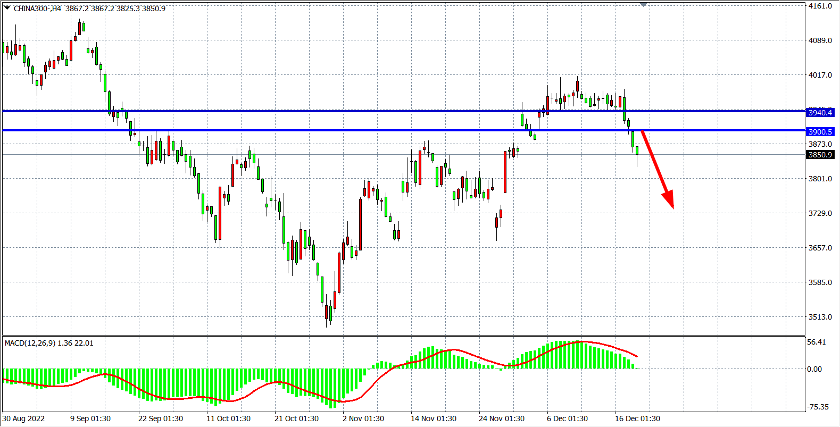Click the grey chart shift marker at top

tap(643, 4)
